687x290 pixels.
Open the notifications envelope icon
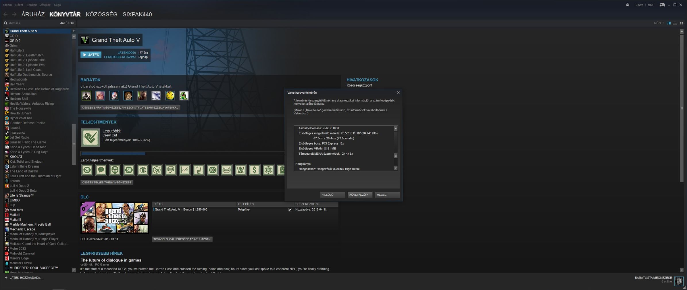coord(627,5)
